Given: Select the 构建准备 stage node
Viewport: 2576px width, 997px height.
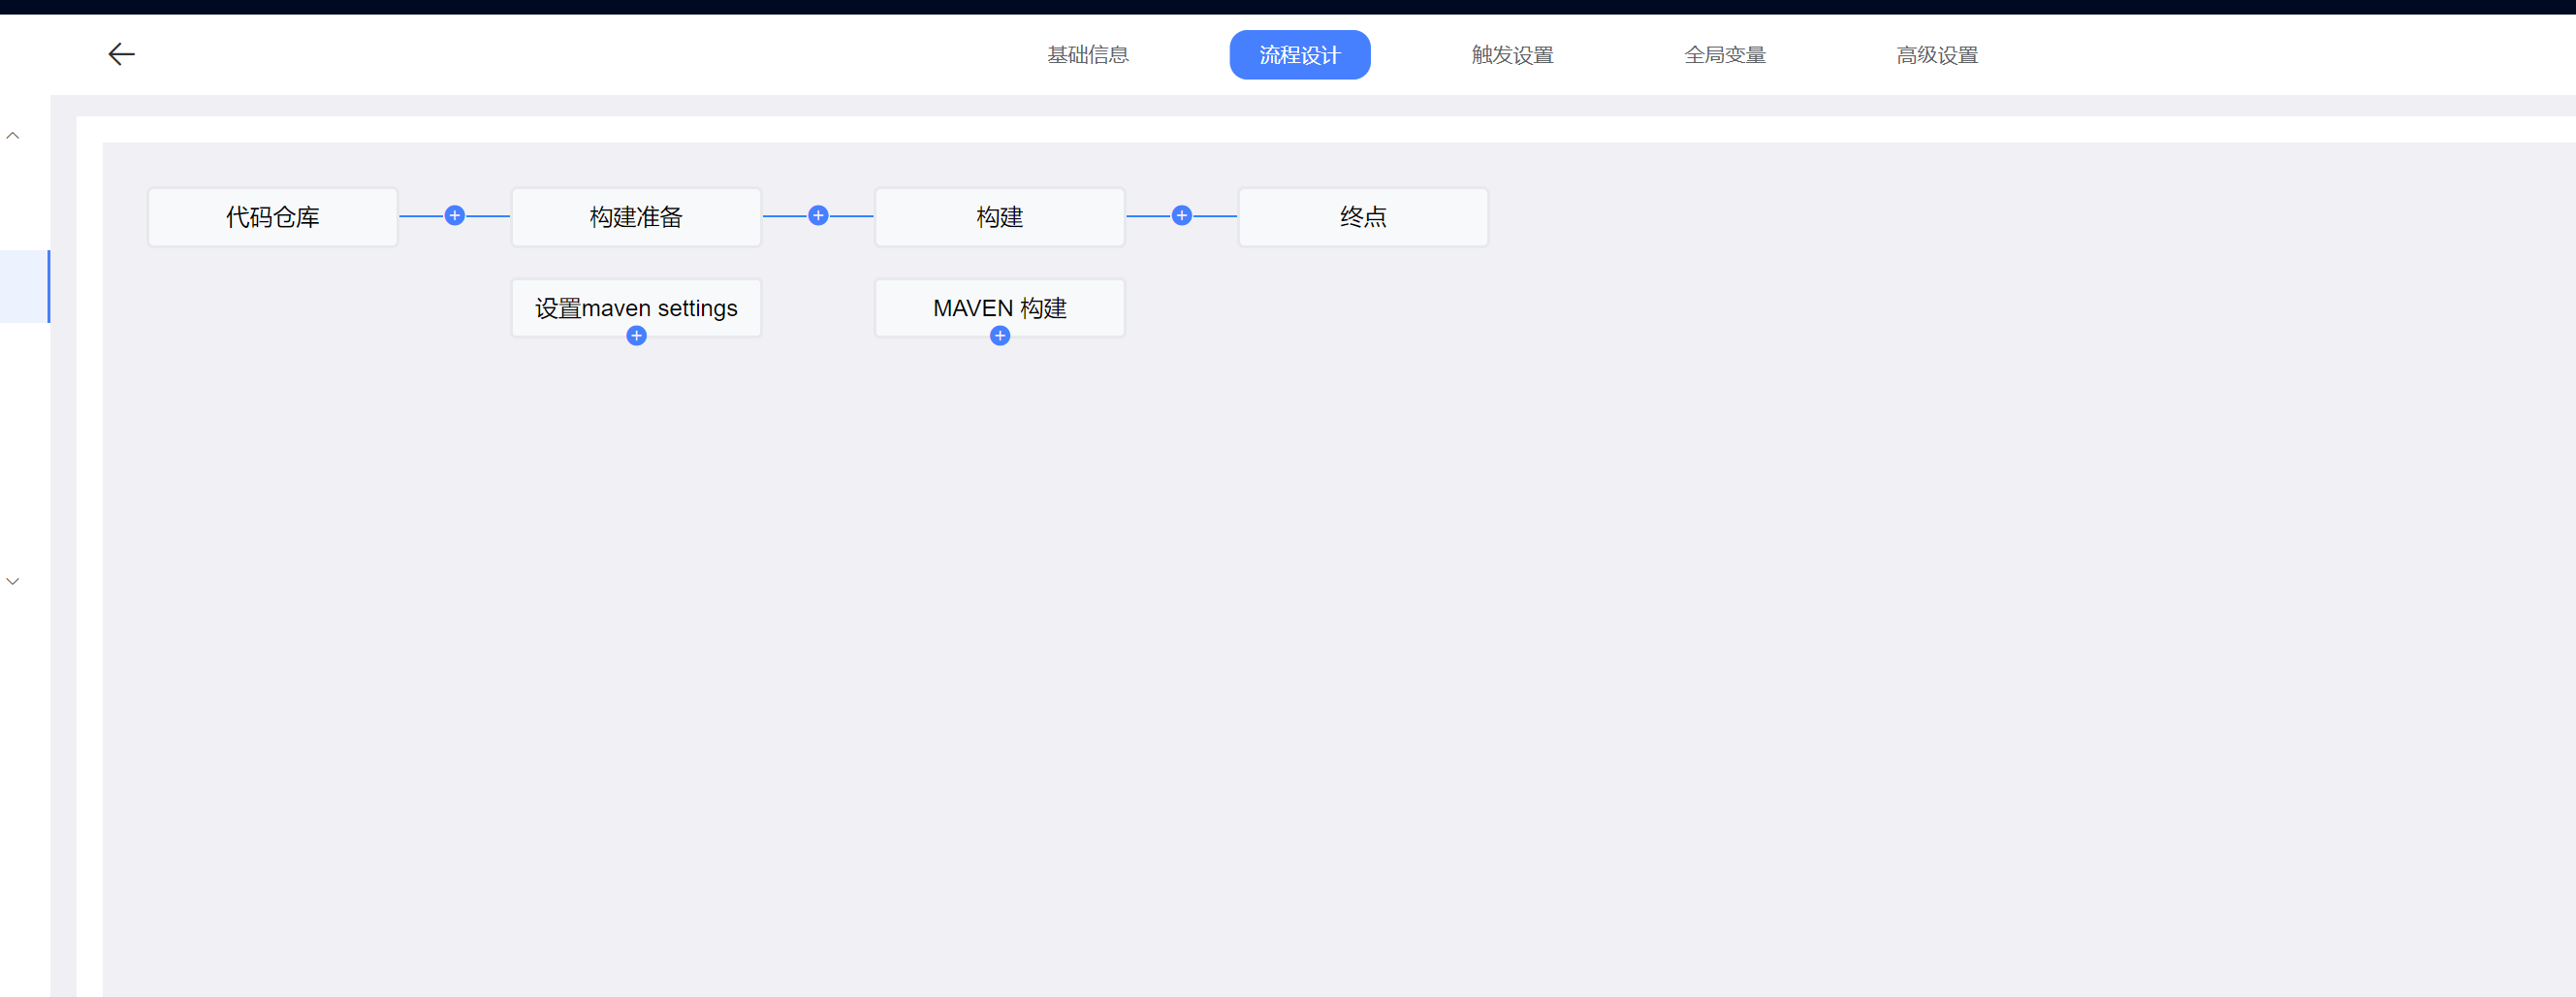Looking at the screenshot, I should pyautogui.click(x=636, y=217).
